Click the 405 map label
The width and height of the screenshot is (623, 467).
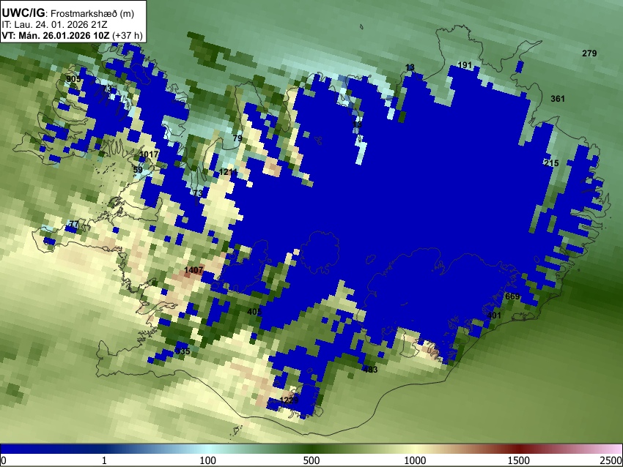tap(254, 312)
